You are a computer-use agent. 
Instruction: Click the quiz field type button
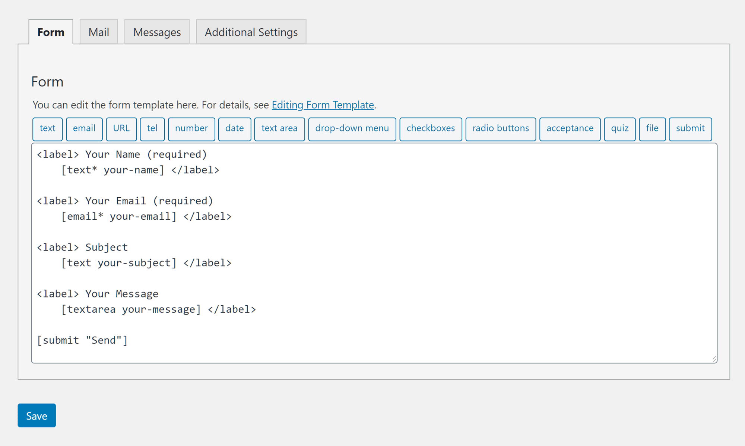pos(620,128)
